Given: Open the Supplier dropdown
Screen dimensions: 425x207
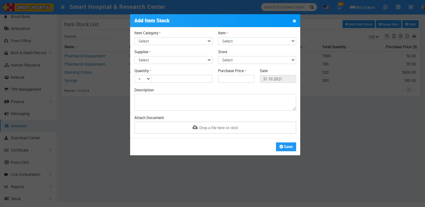Looking at the screenshot, I should tap(173, 60).
